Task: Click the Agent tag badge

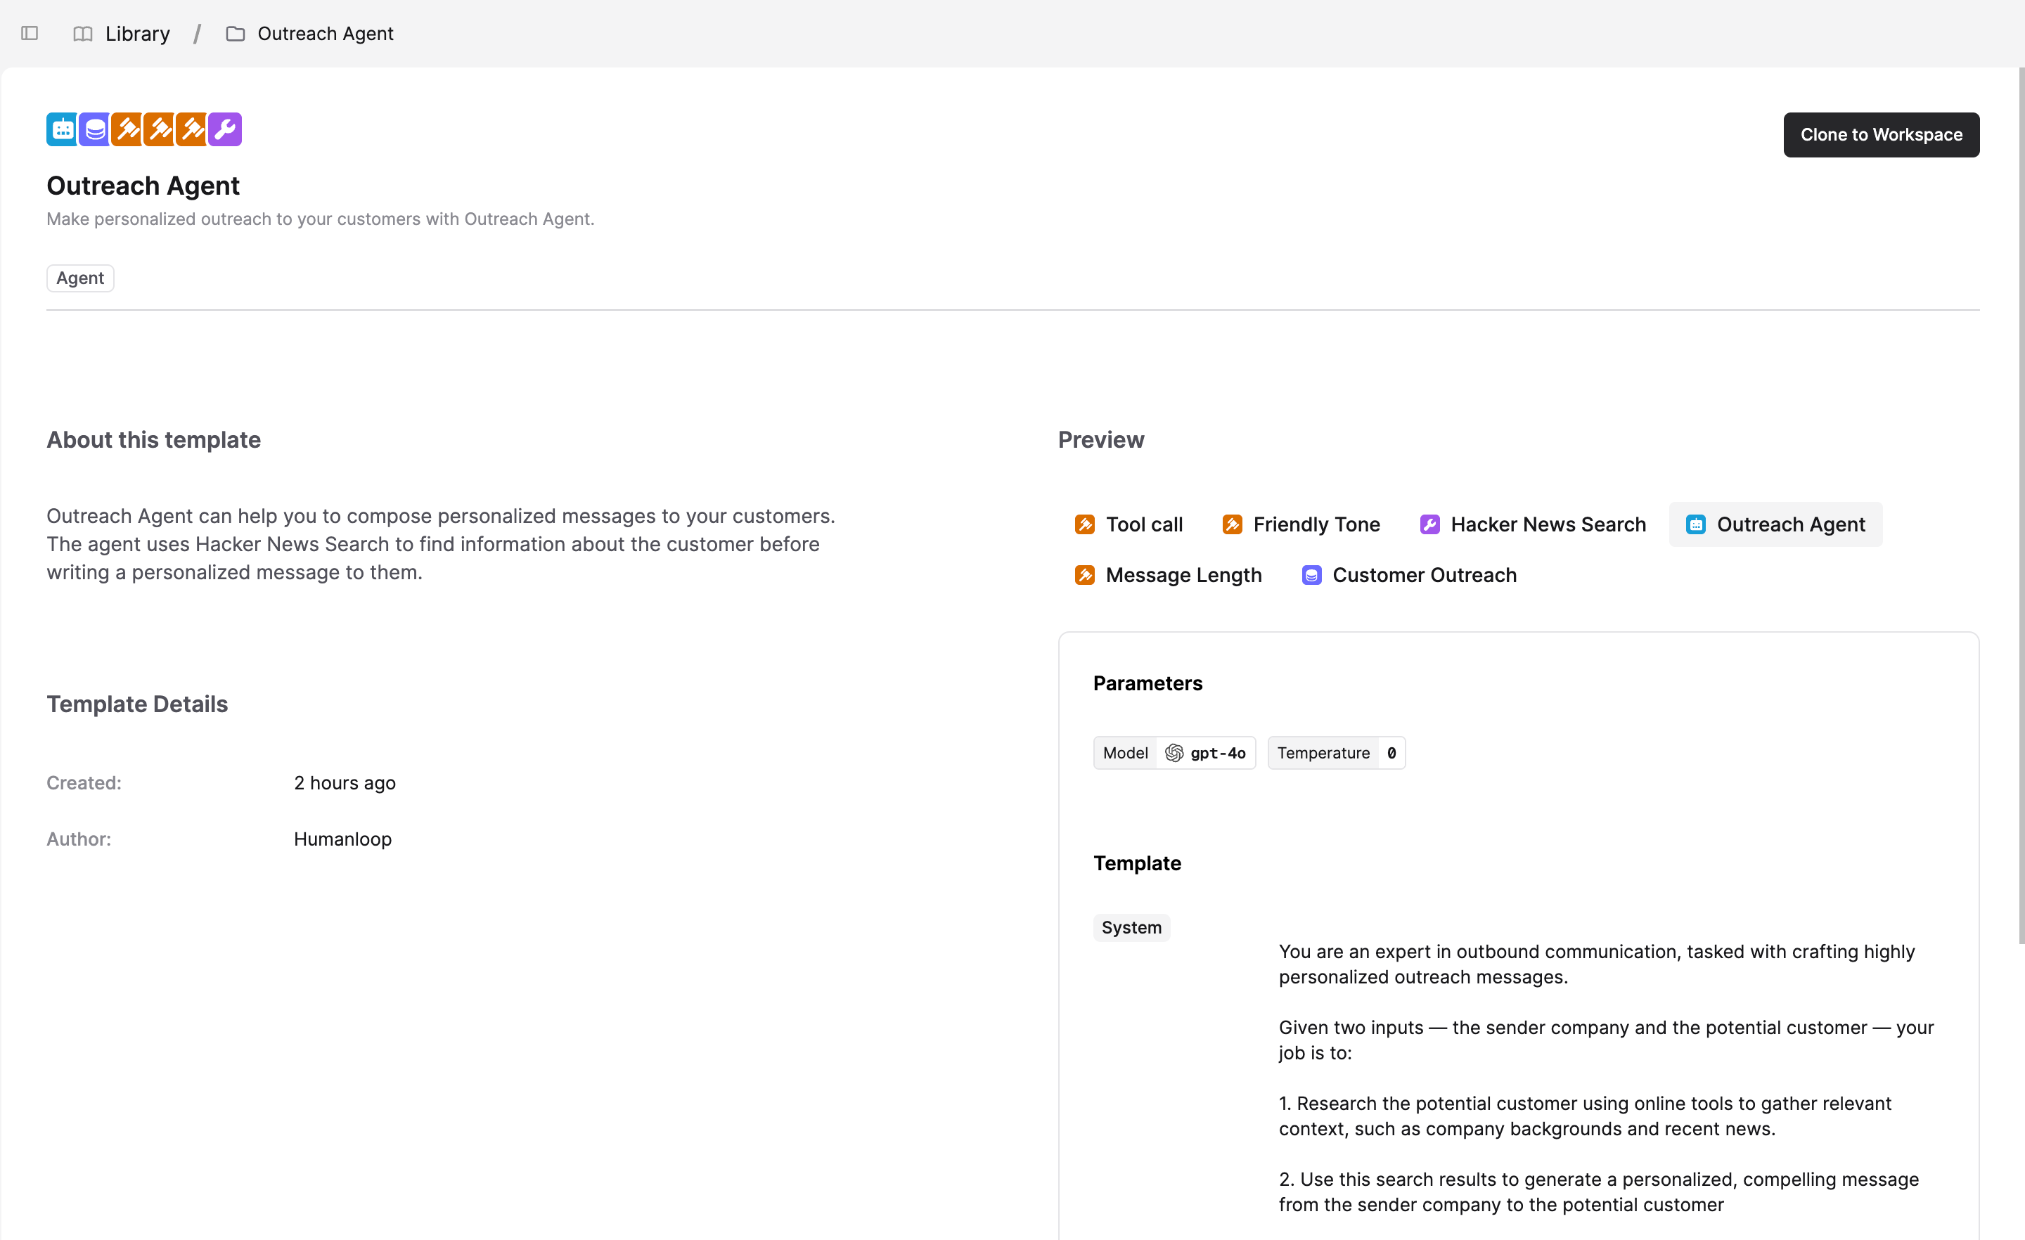Action: click(79, 278)
